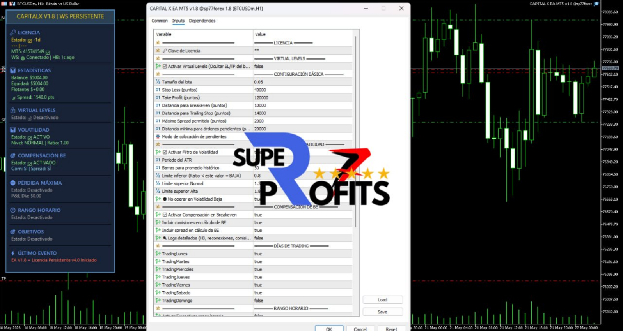Click the integer icon of Período del ATR row
Image resolution: width=623 pixels, height=331 pixels.
tap(158, 160)
